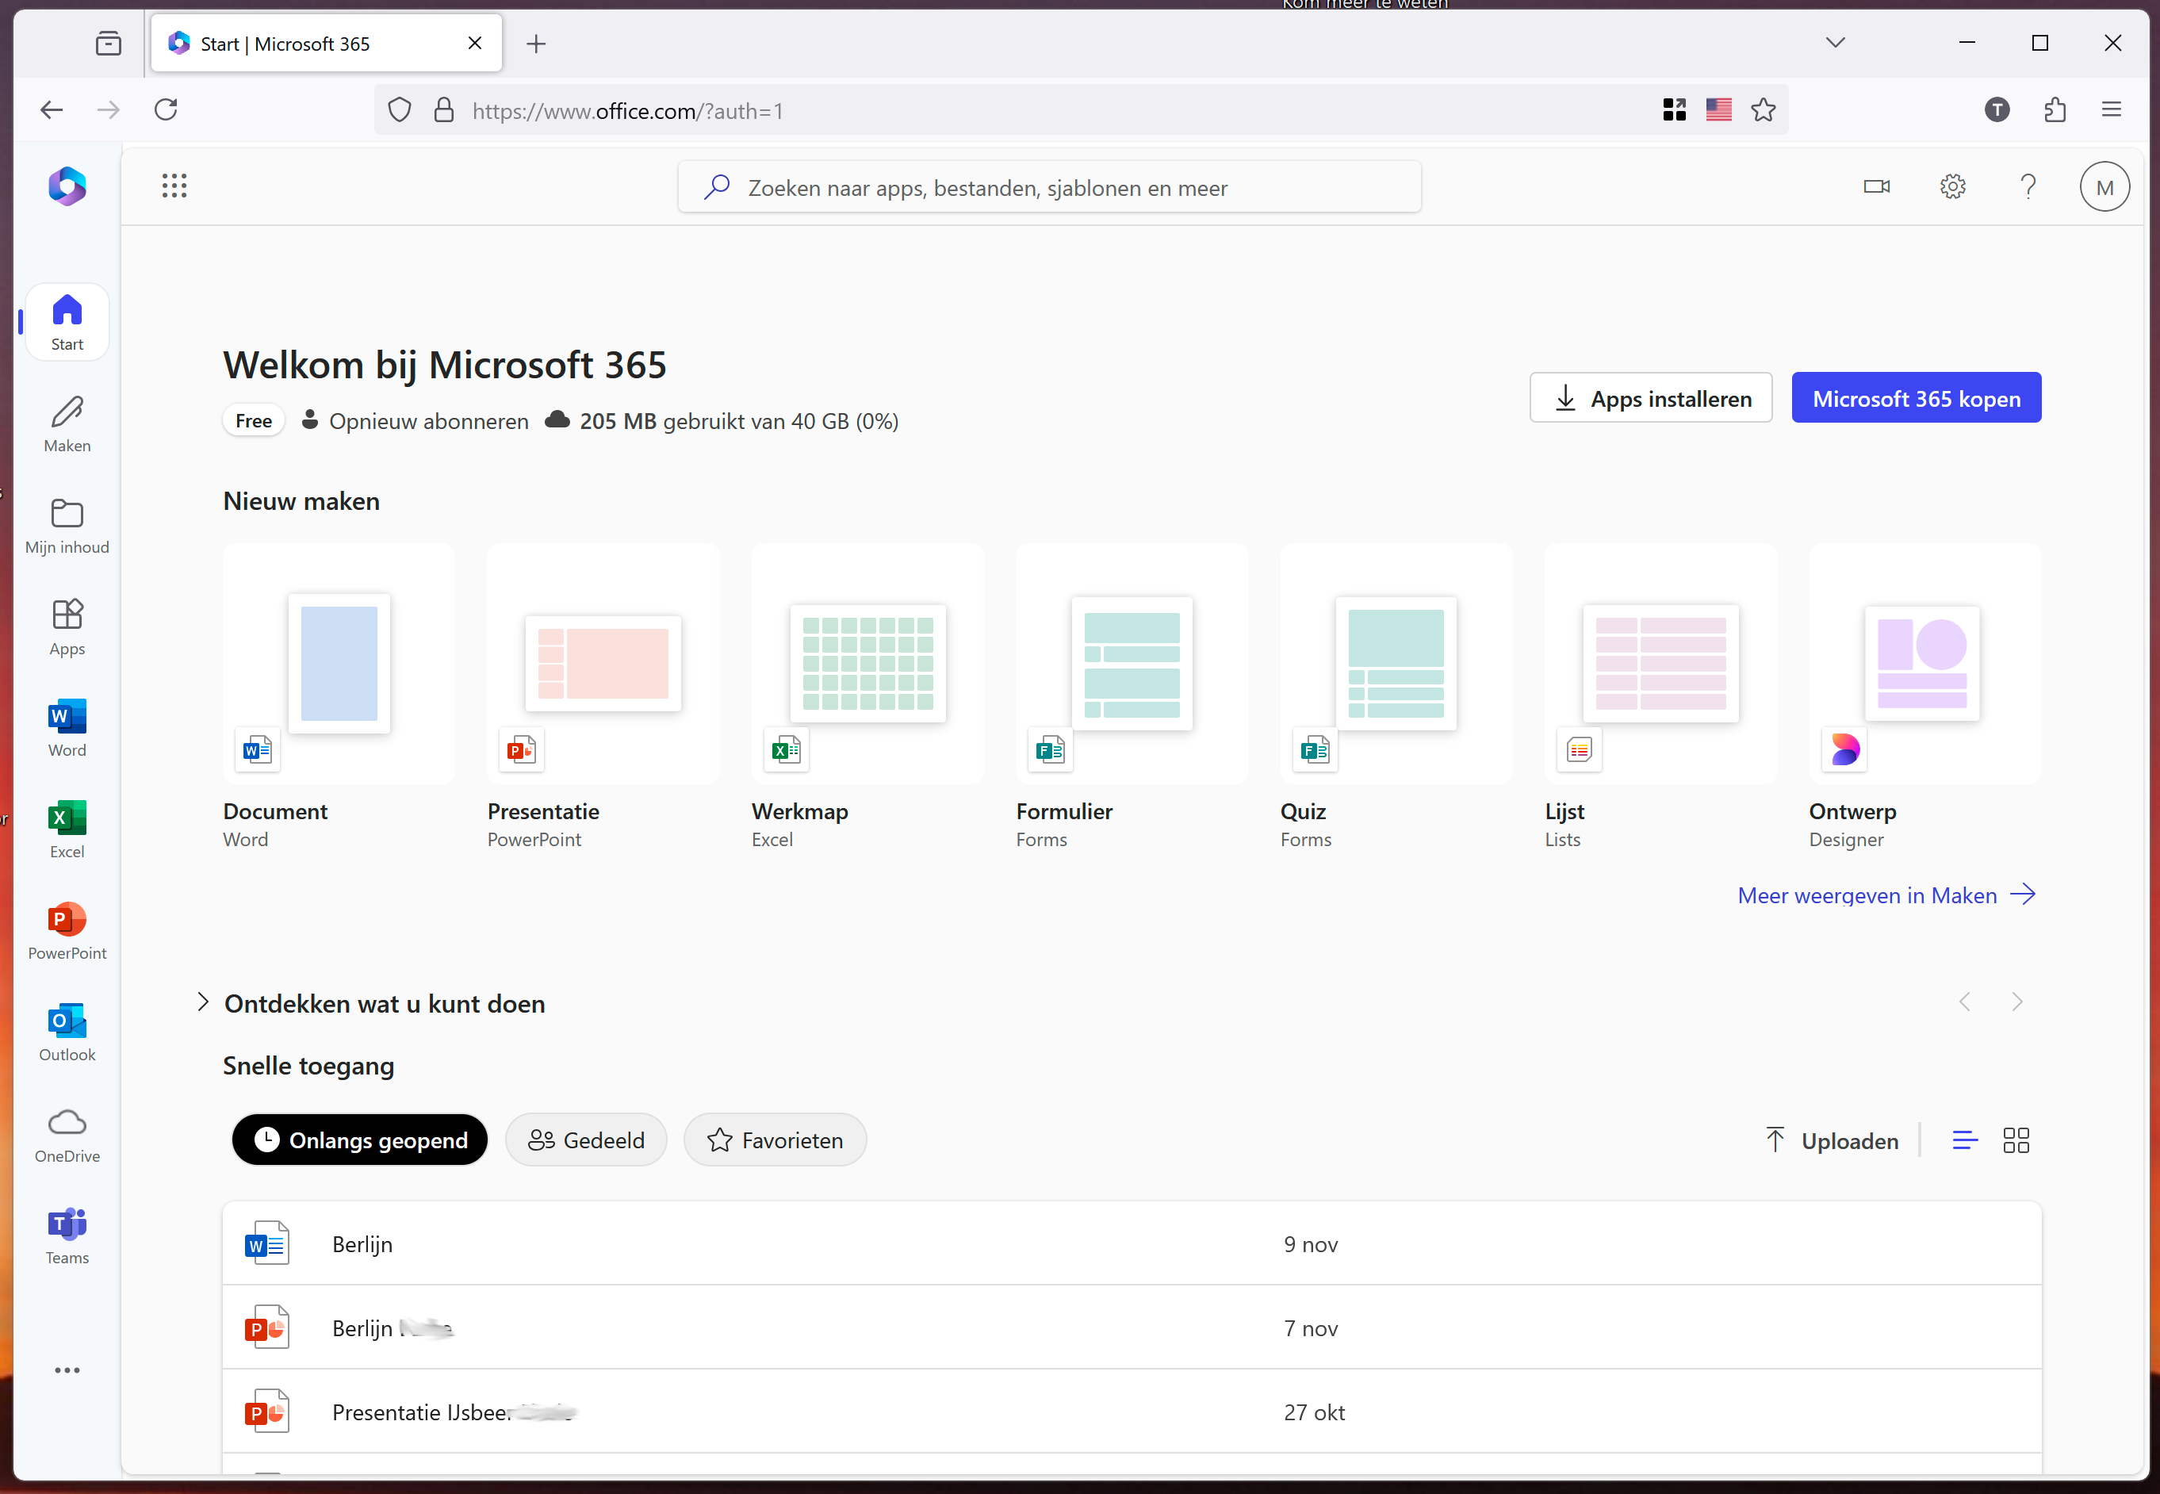The image size is (2160, 1494).
Task: Show more sidebar apps via ellipsis
Action: tap(67, 1369)
